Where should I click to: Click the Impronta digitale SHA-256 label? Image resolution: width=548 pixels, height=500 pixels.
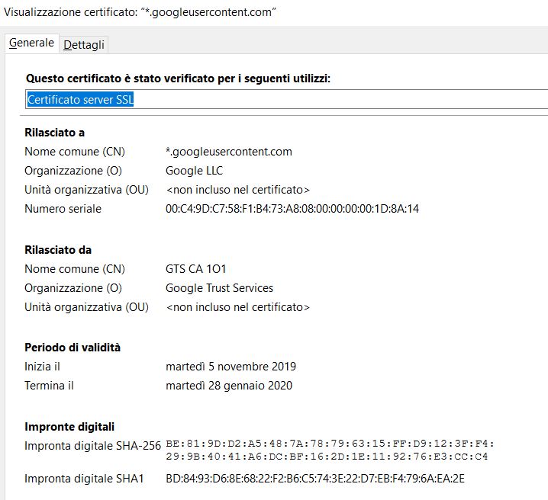coord(92,446)
